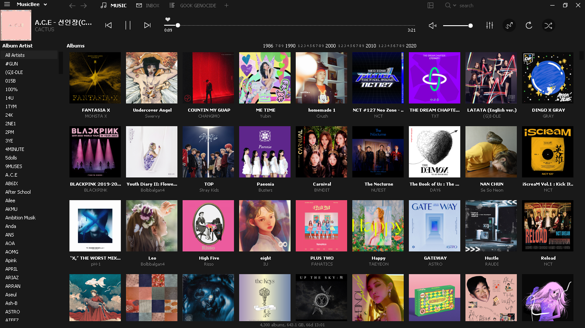The height and width of the screenshot is (328, 585).
Task: Open the COUNTIN MY GUAP album cover
Action: tap(208, 78)
